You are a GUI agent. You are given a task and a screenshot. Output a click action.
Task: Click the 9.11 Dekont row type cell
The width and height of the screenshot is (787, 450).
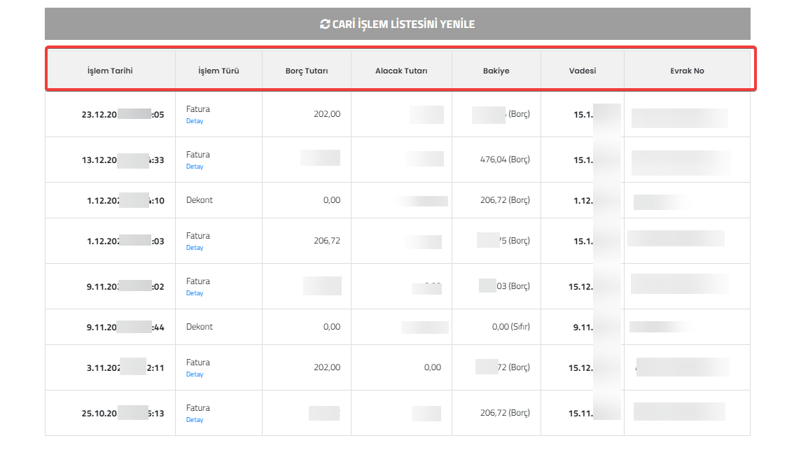tap(219, 327)
